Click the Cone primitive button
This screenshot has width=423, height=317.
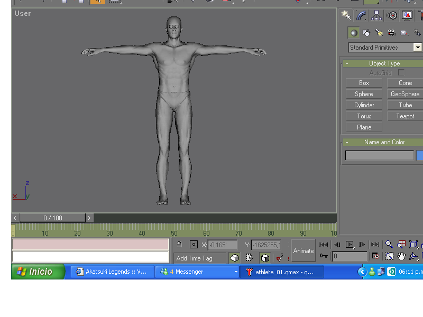(405, 83)
